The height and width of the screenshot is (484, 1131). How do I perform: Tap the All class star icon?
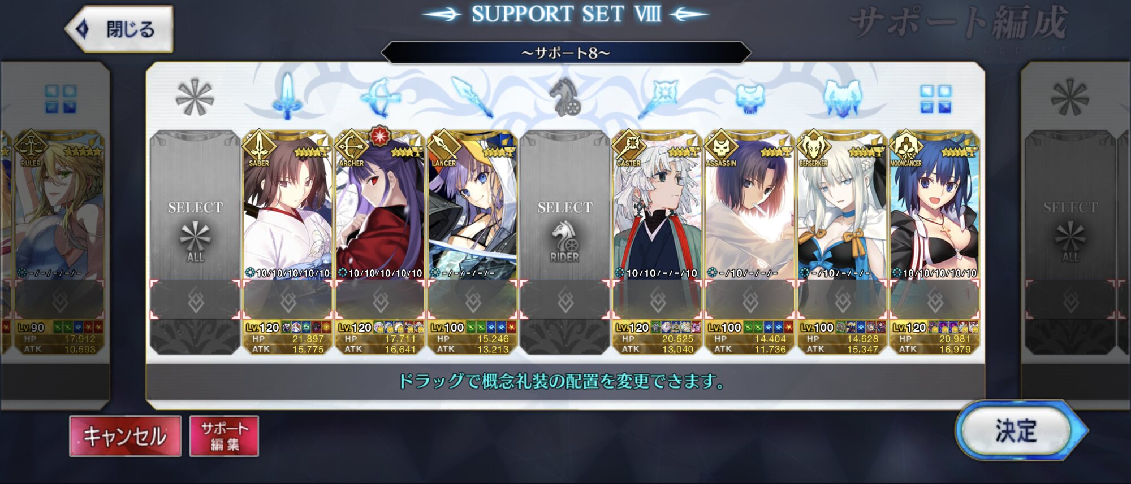195,98
